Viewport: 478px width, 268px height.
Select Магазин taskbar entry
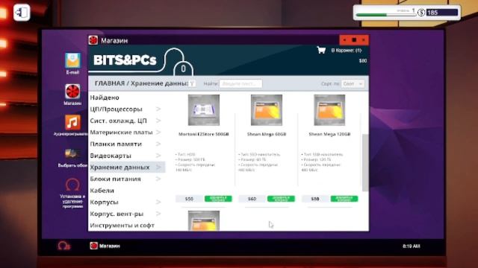click(x=105, y=246)
